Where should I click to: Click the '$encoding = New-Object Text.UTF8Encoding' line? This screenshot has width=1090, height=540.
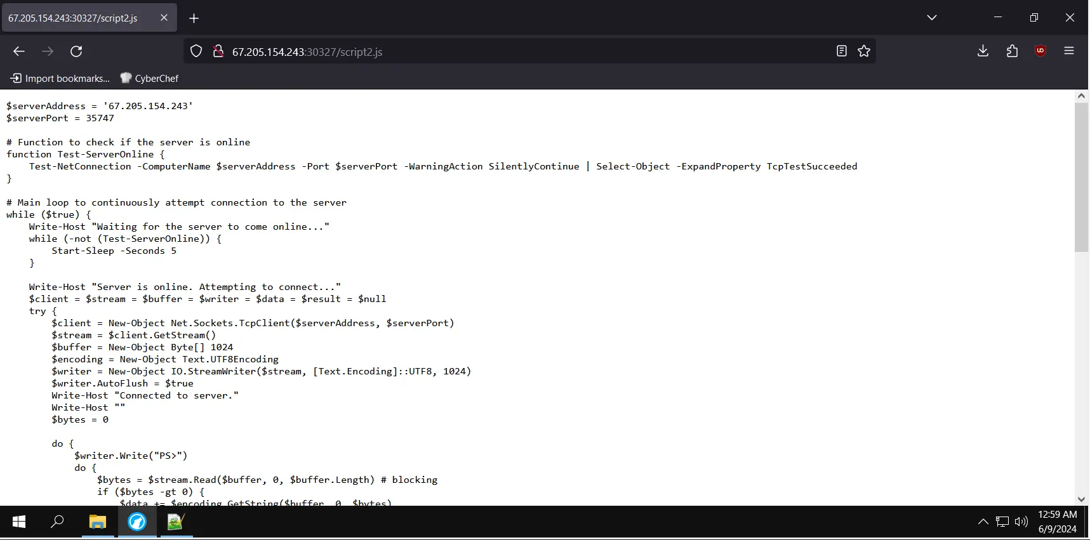[165, 359]
